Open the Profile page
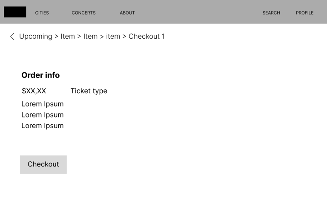 pyautogui.click(x=304, y=13)
